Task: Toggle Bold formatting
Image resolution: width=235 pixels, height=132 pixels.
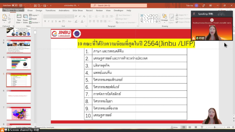Action: click(x=45, y=21)
